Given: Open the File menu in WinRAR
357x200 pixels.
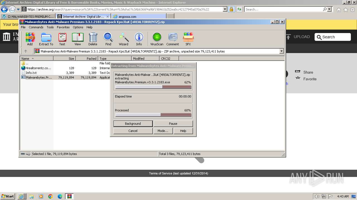Looking at the screenshot, I should pyautogui.click(x=23, y=27).
